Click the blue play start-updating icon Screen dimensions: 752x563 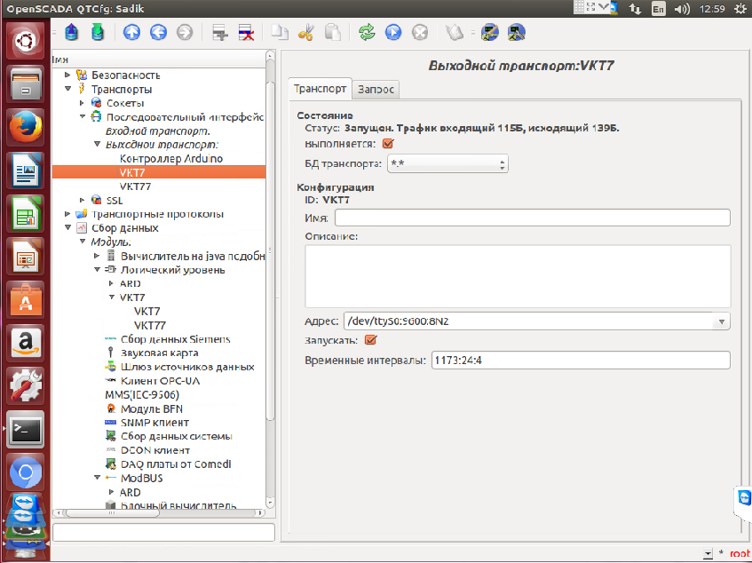(x=393, y=33)
